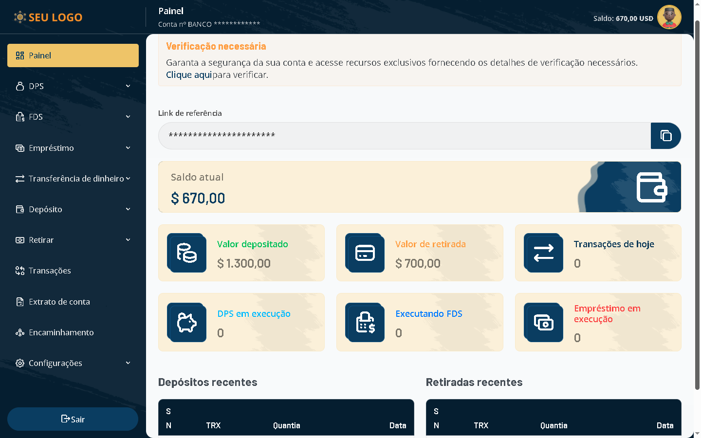Click the referral link input field

click(404, 136)
